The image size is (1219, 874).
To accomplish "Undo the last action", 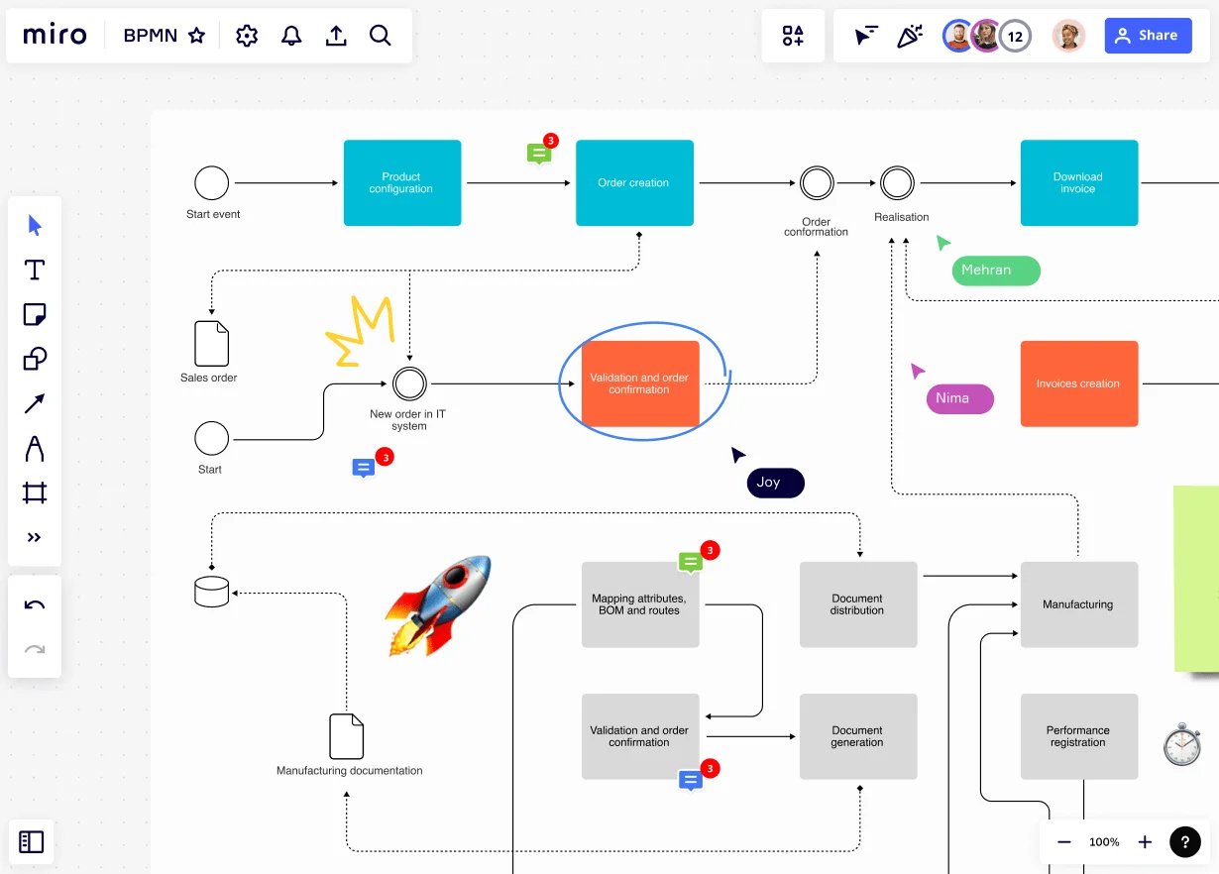I will [35, 603].
